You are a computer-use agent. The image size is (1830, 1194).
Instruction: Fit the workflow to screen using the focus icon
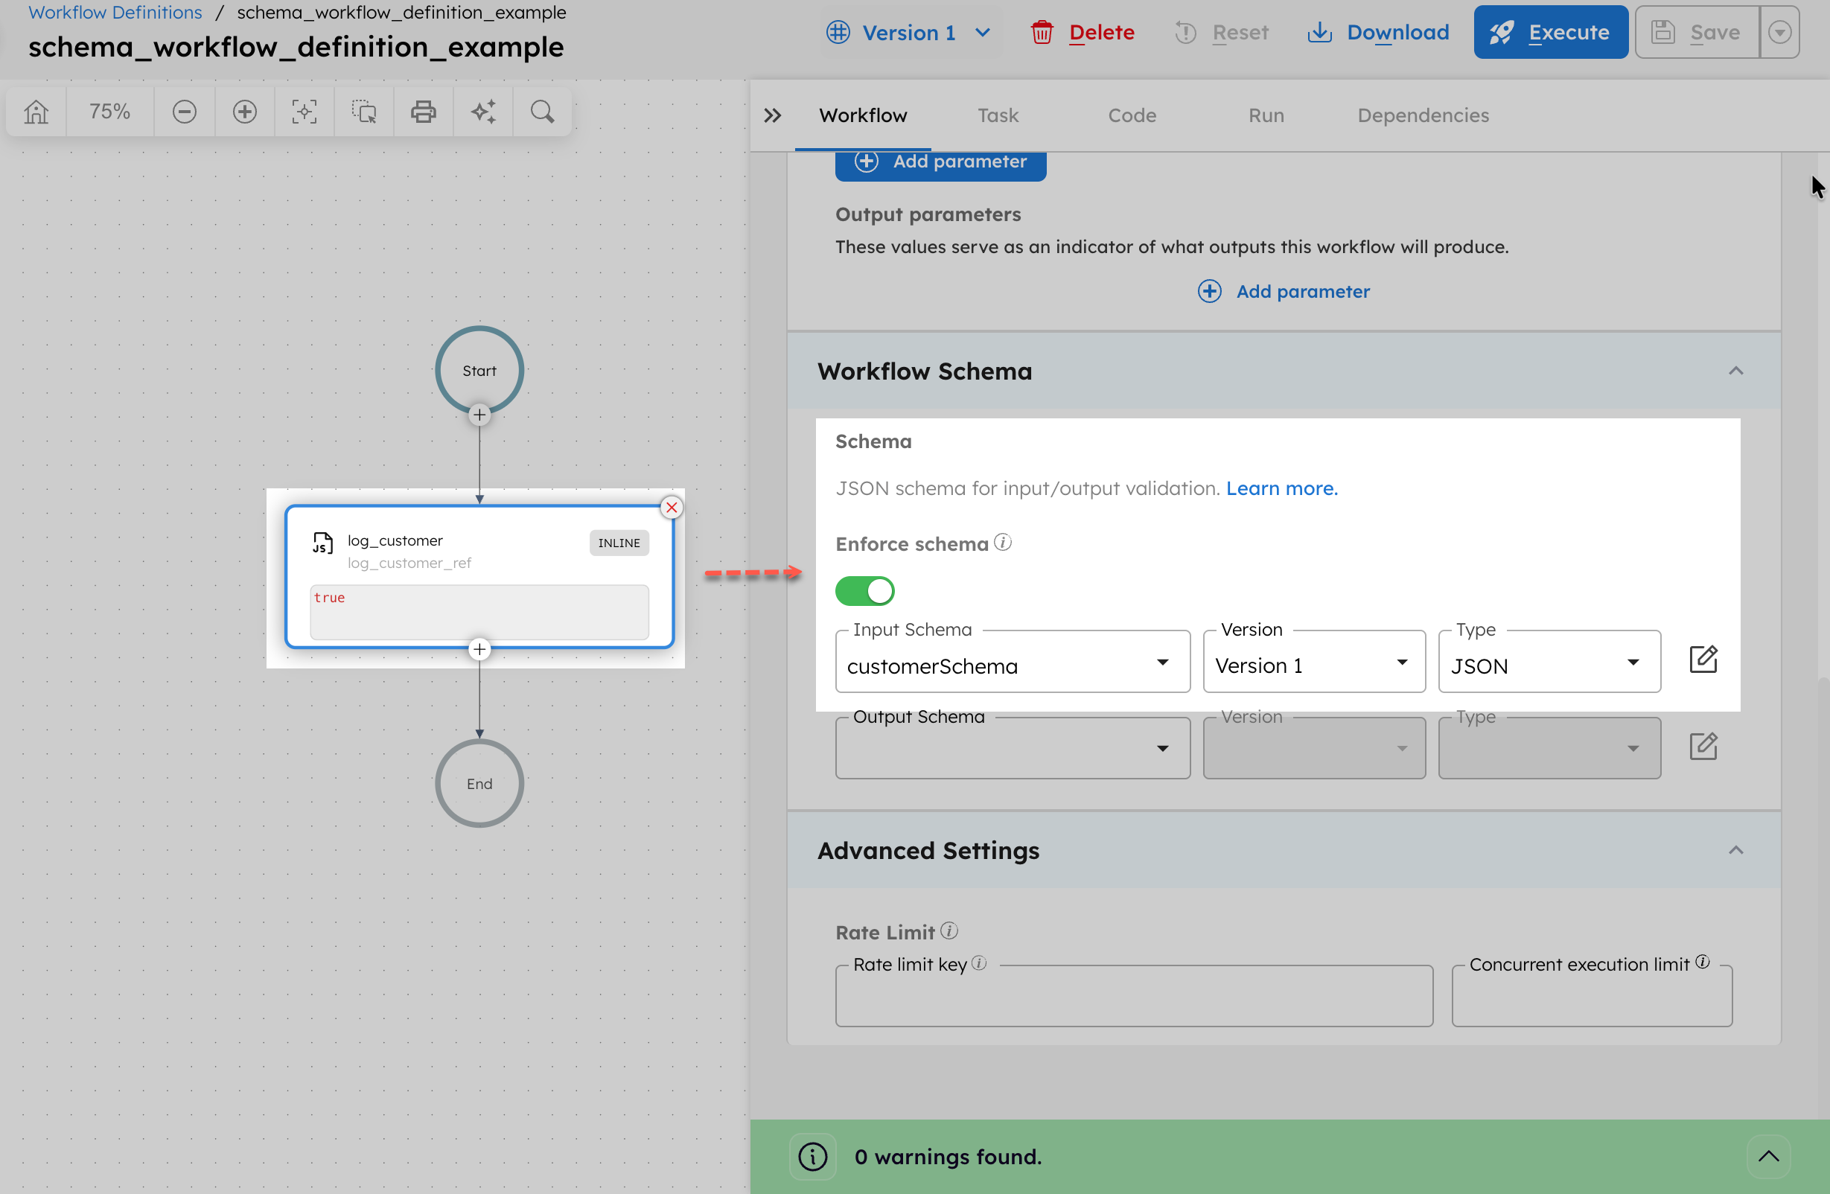click(x=304, y=112)
